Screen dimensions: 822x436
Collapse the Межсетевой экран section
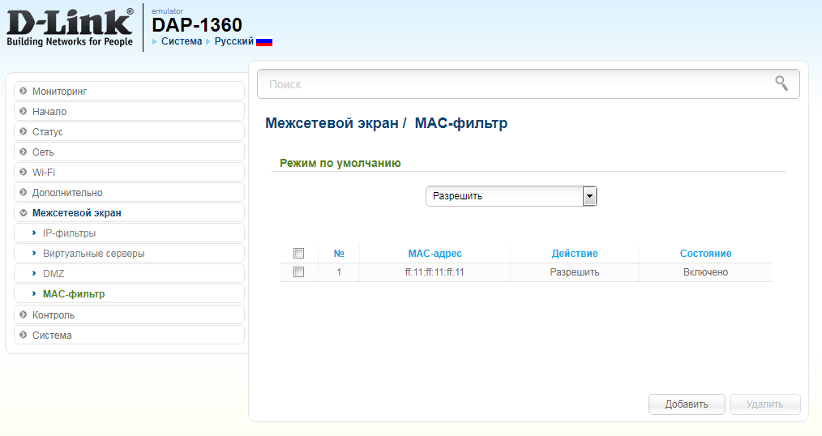pyautogui.click(x=129, y=213)
